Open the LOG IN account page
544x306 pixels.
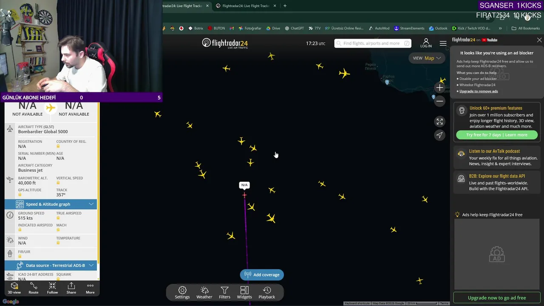point(426,43)
